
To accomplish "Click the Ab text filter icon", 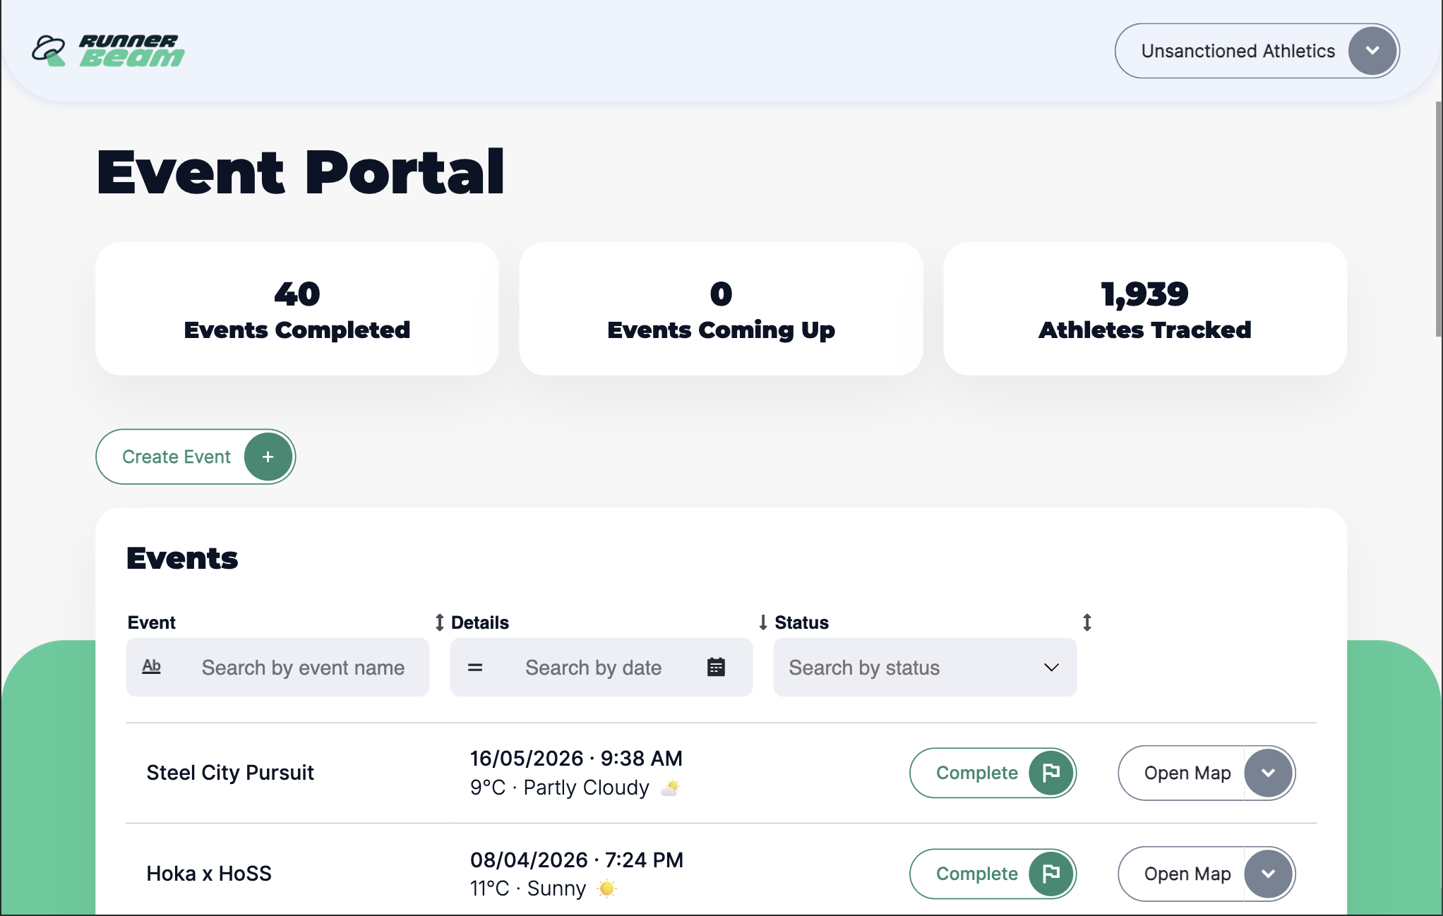I will click(152, 667).
